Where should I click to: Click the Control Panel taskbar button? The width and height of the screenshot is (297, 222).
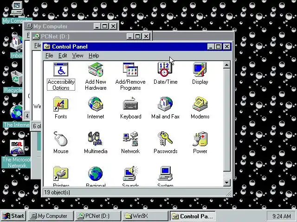(193, 216)
